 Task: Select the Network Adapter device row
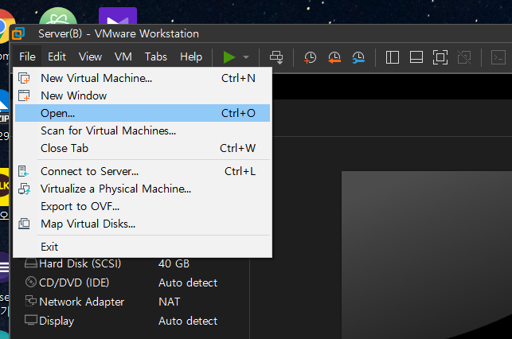pos(135,302)
